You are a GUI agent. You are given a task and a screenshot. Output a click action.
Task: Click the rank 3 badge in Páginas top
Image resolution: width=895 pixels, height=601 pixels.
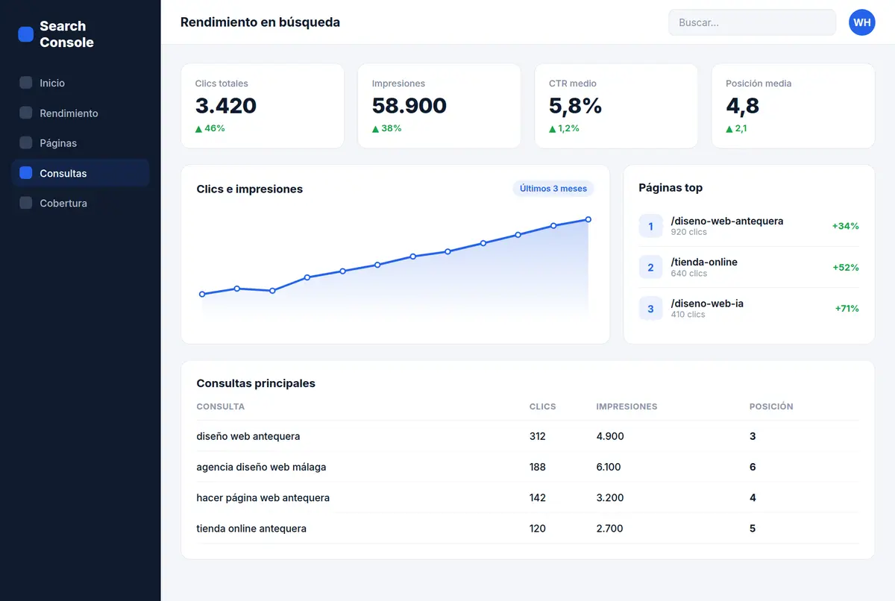650,309
